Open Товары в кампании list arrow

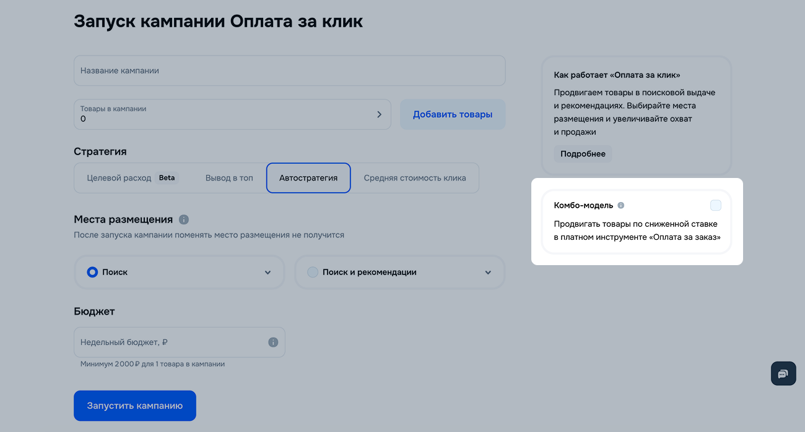click(x=380, y=114)
